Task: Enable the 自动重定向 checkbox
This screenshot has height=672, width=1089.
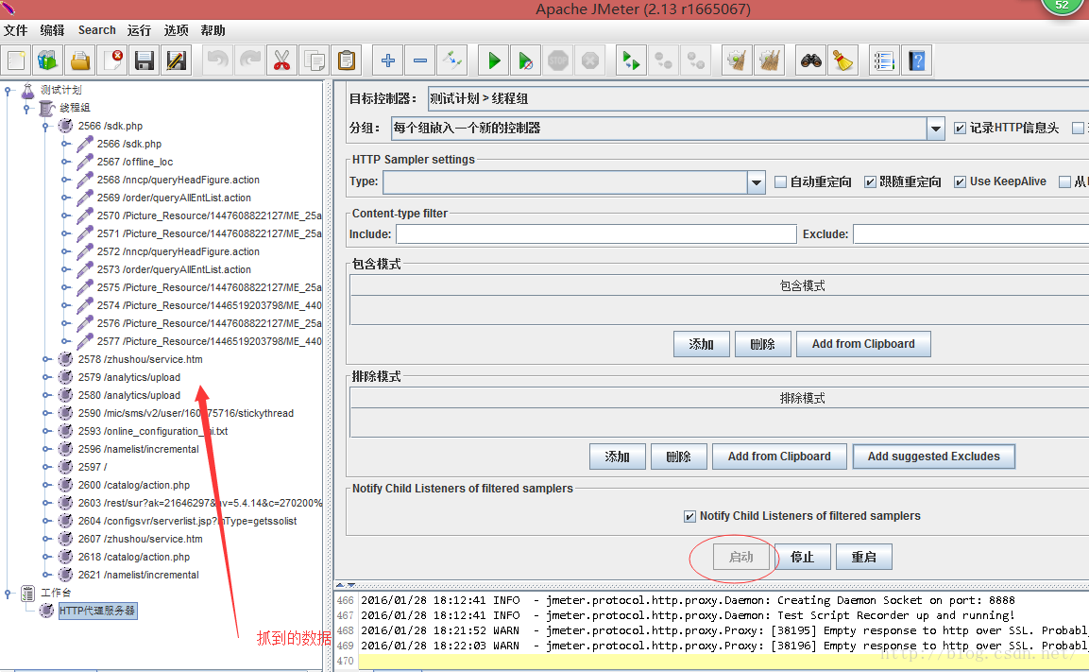Action: (x=781, y=181)
